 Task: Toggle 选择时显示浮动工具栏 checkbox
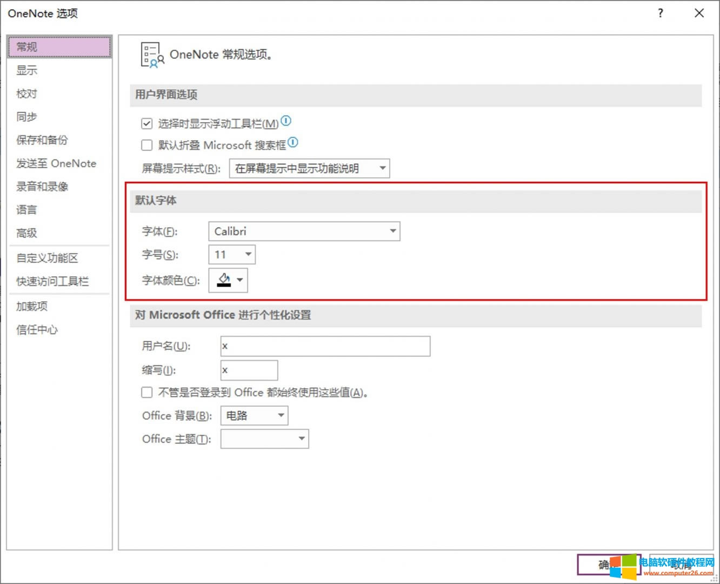[x=146, y=124]
